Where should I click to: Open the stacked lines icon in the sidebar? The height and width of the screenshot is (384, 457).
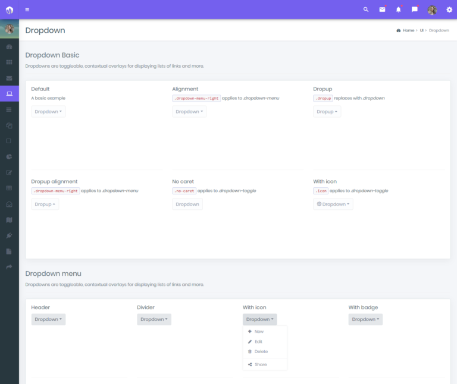coord(9,109)
